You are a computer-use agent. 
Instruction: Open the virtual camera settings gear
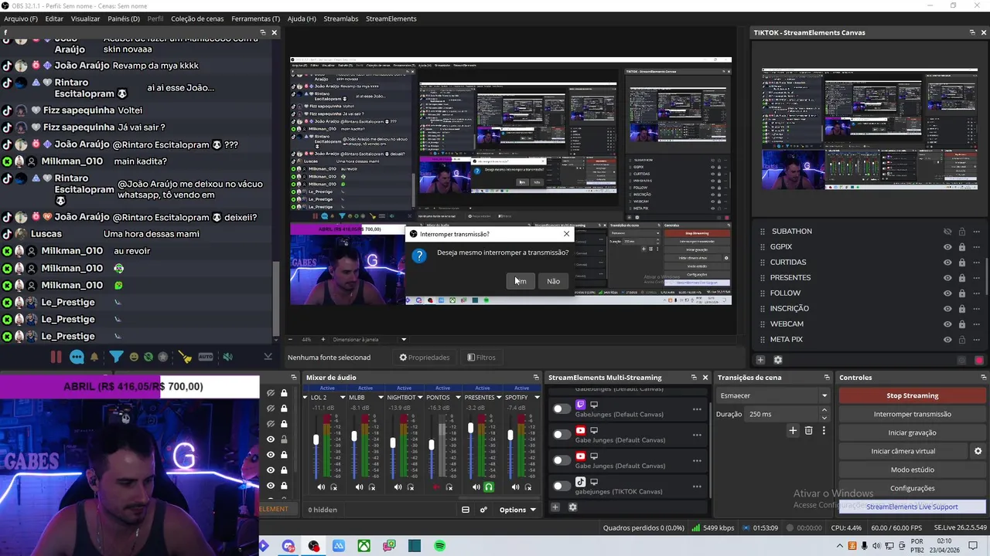pos(978,451)
